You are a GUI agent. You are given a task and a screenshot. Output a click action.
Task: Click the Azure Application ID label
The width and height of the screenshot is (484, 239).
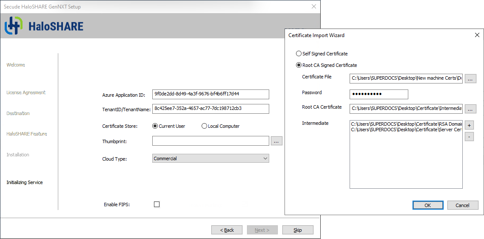(123, 95)
